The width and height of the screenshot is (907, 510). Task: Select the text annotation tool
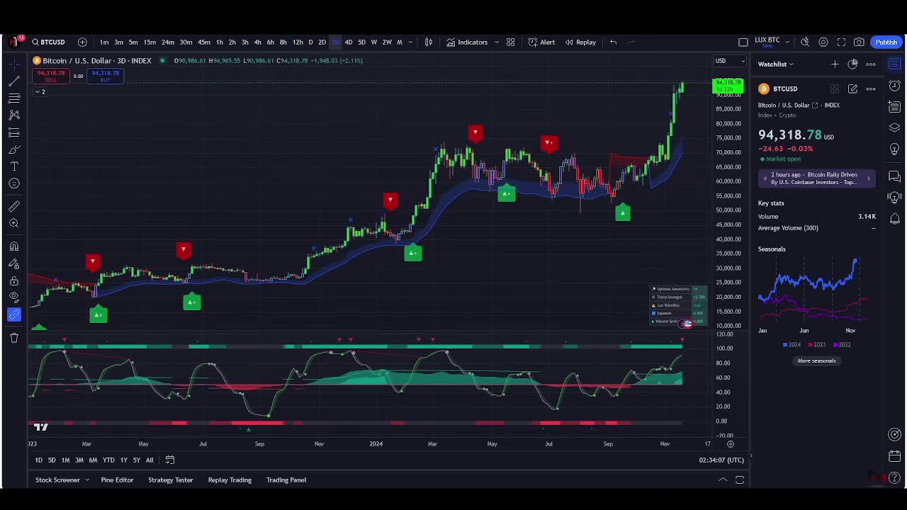(14, 166)
